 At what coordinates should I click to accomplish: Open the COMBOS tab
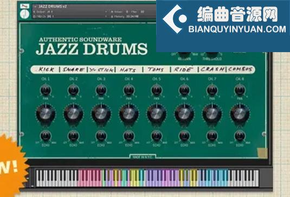click(240, 69)
